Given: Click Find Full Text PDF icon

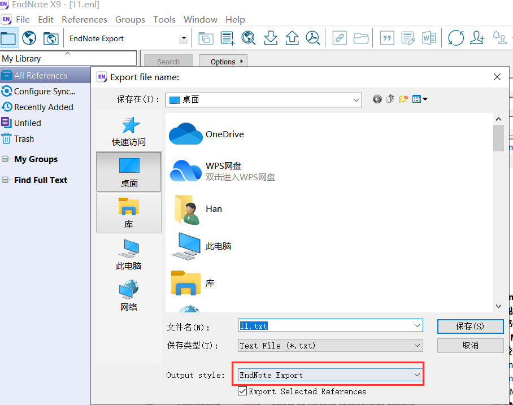Looking at the screenshot, I should 313,38.
